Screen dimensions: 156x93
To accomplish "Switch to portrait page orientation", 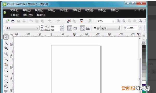I will [70, 28].
